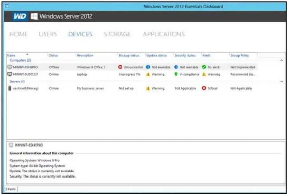Click the blue info icon under Update status

point(148,67)
